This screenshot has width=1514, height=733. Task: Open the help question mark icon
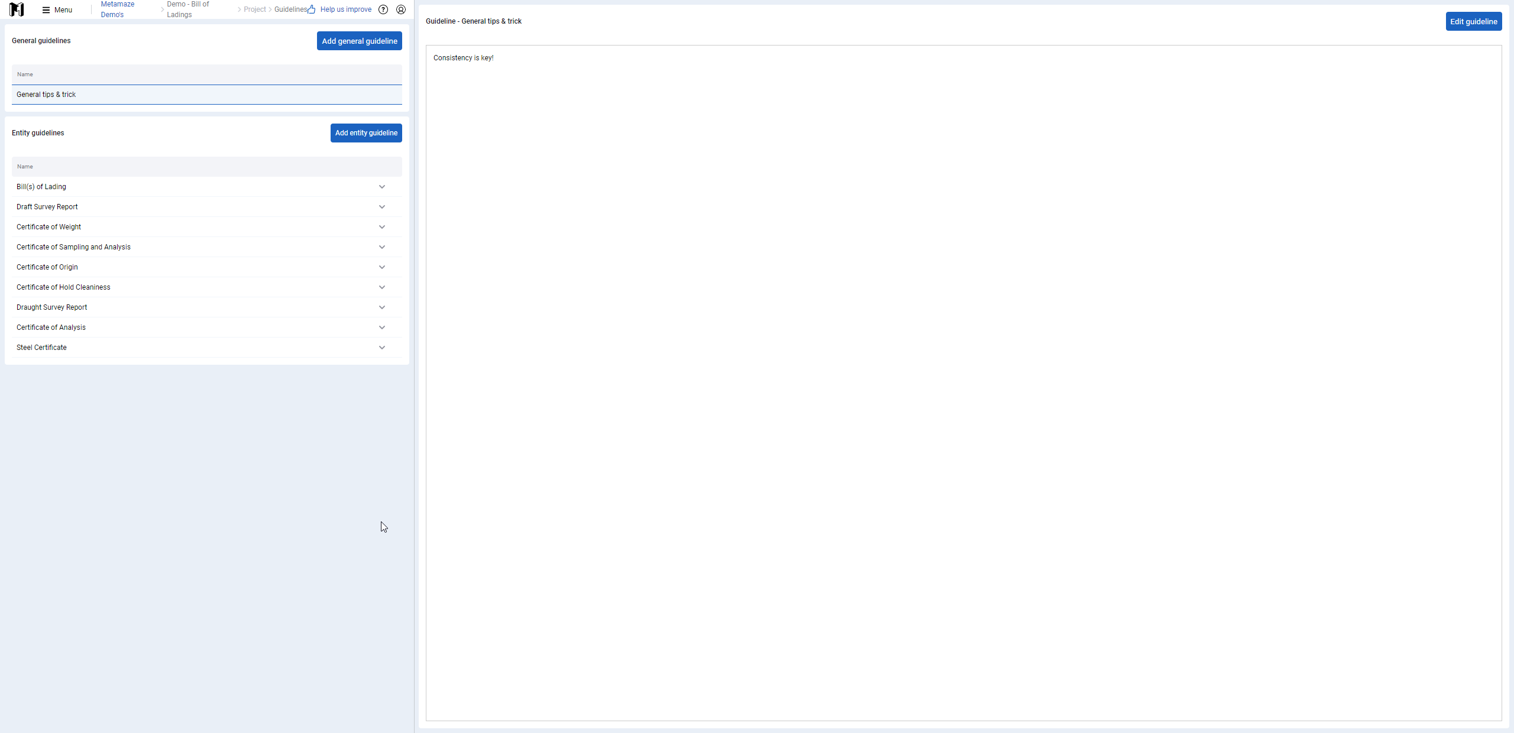[383, 9]
